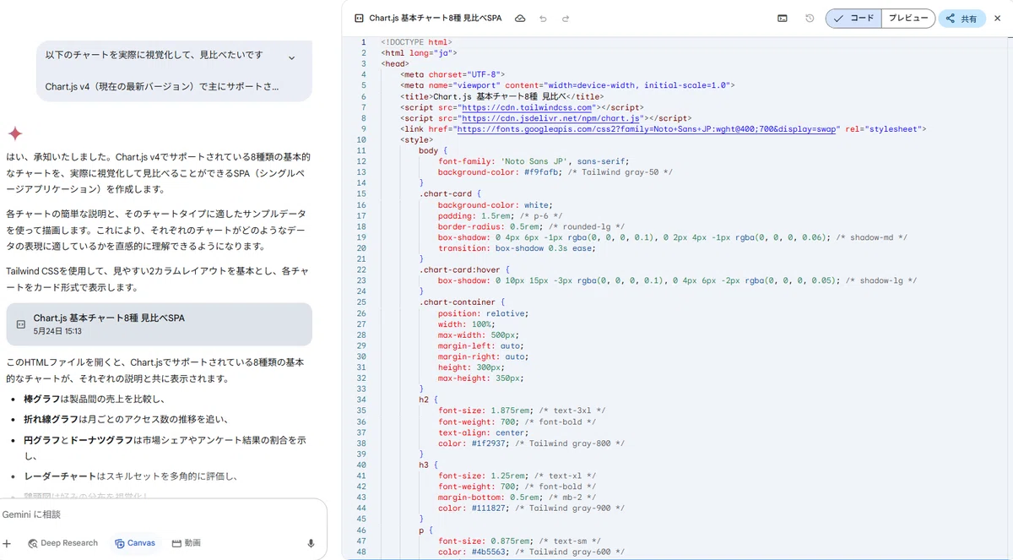Screen dimensions: 1013x560
Task: Click the paragraph starting with Tailwind CSSを使用して
Action: tap(157, 280)
